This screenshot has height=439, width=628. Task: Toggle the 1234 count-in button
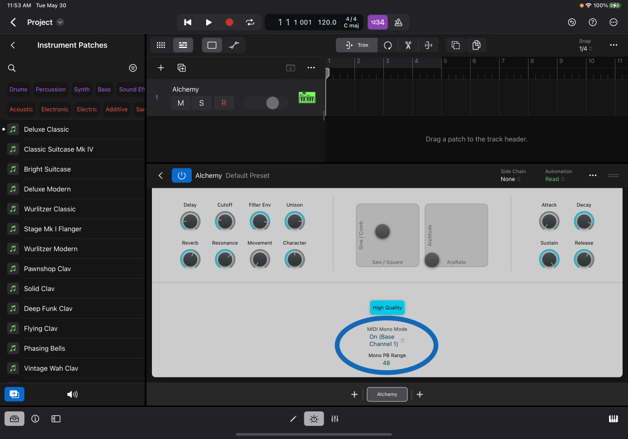[378, 22]
